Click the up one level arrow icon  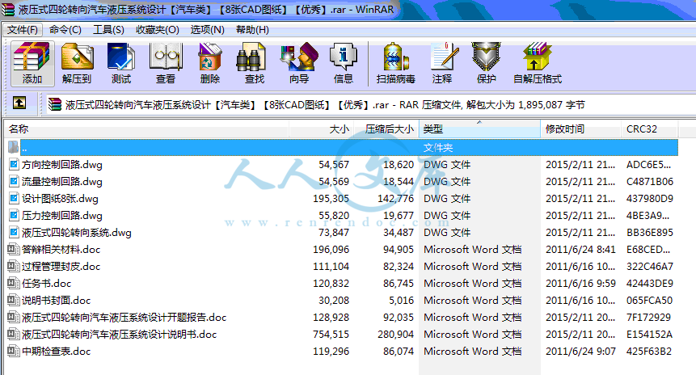pyautogui.click(x=19, y=103)
